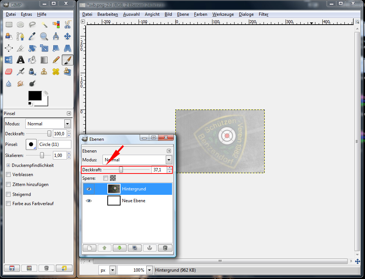Select the Ellipse Select tool
The height and width of the screenshot is (279, 365).
[x=21, y=24]
